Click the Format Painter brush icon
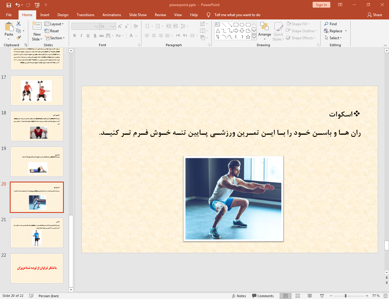This screenshot has height=299, width=389. coord(19,38)
